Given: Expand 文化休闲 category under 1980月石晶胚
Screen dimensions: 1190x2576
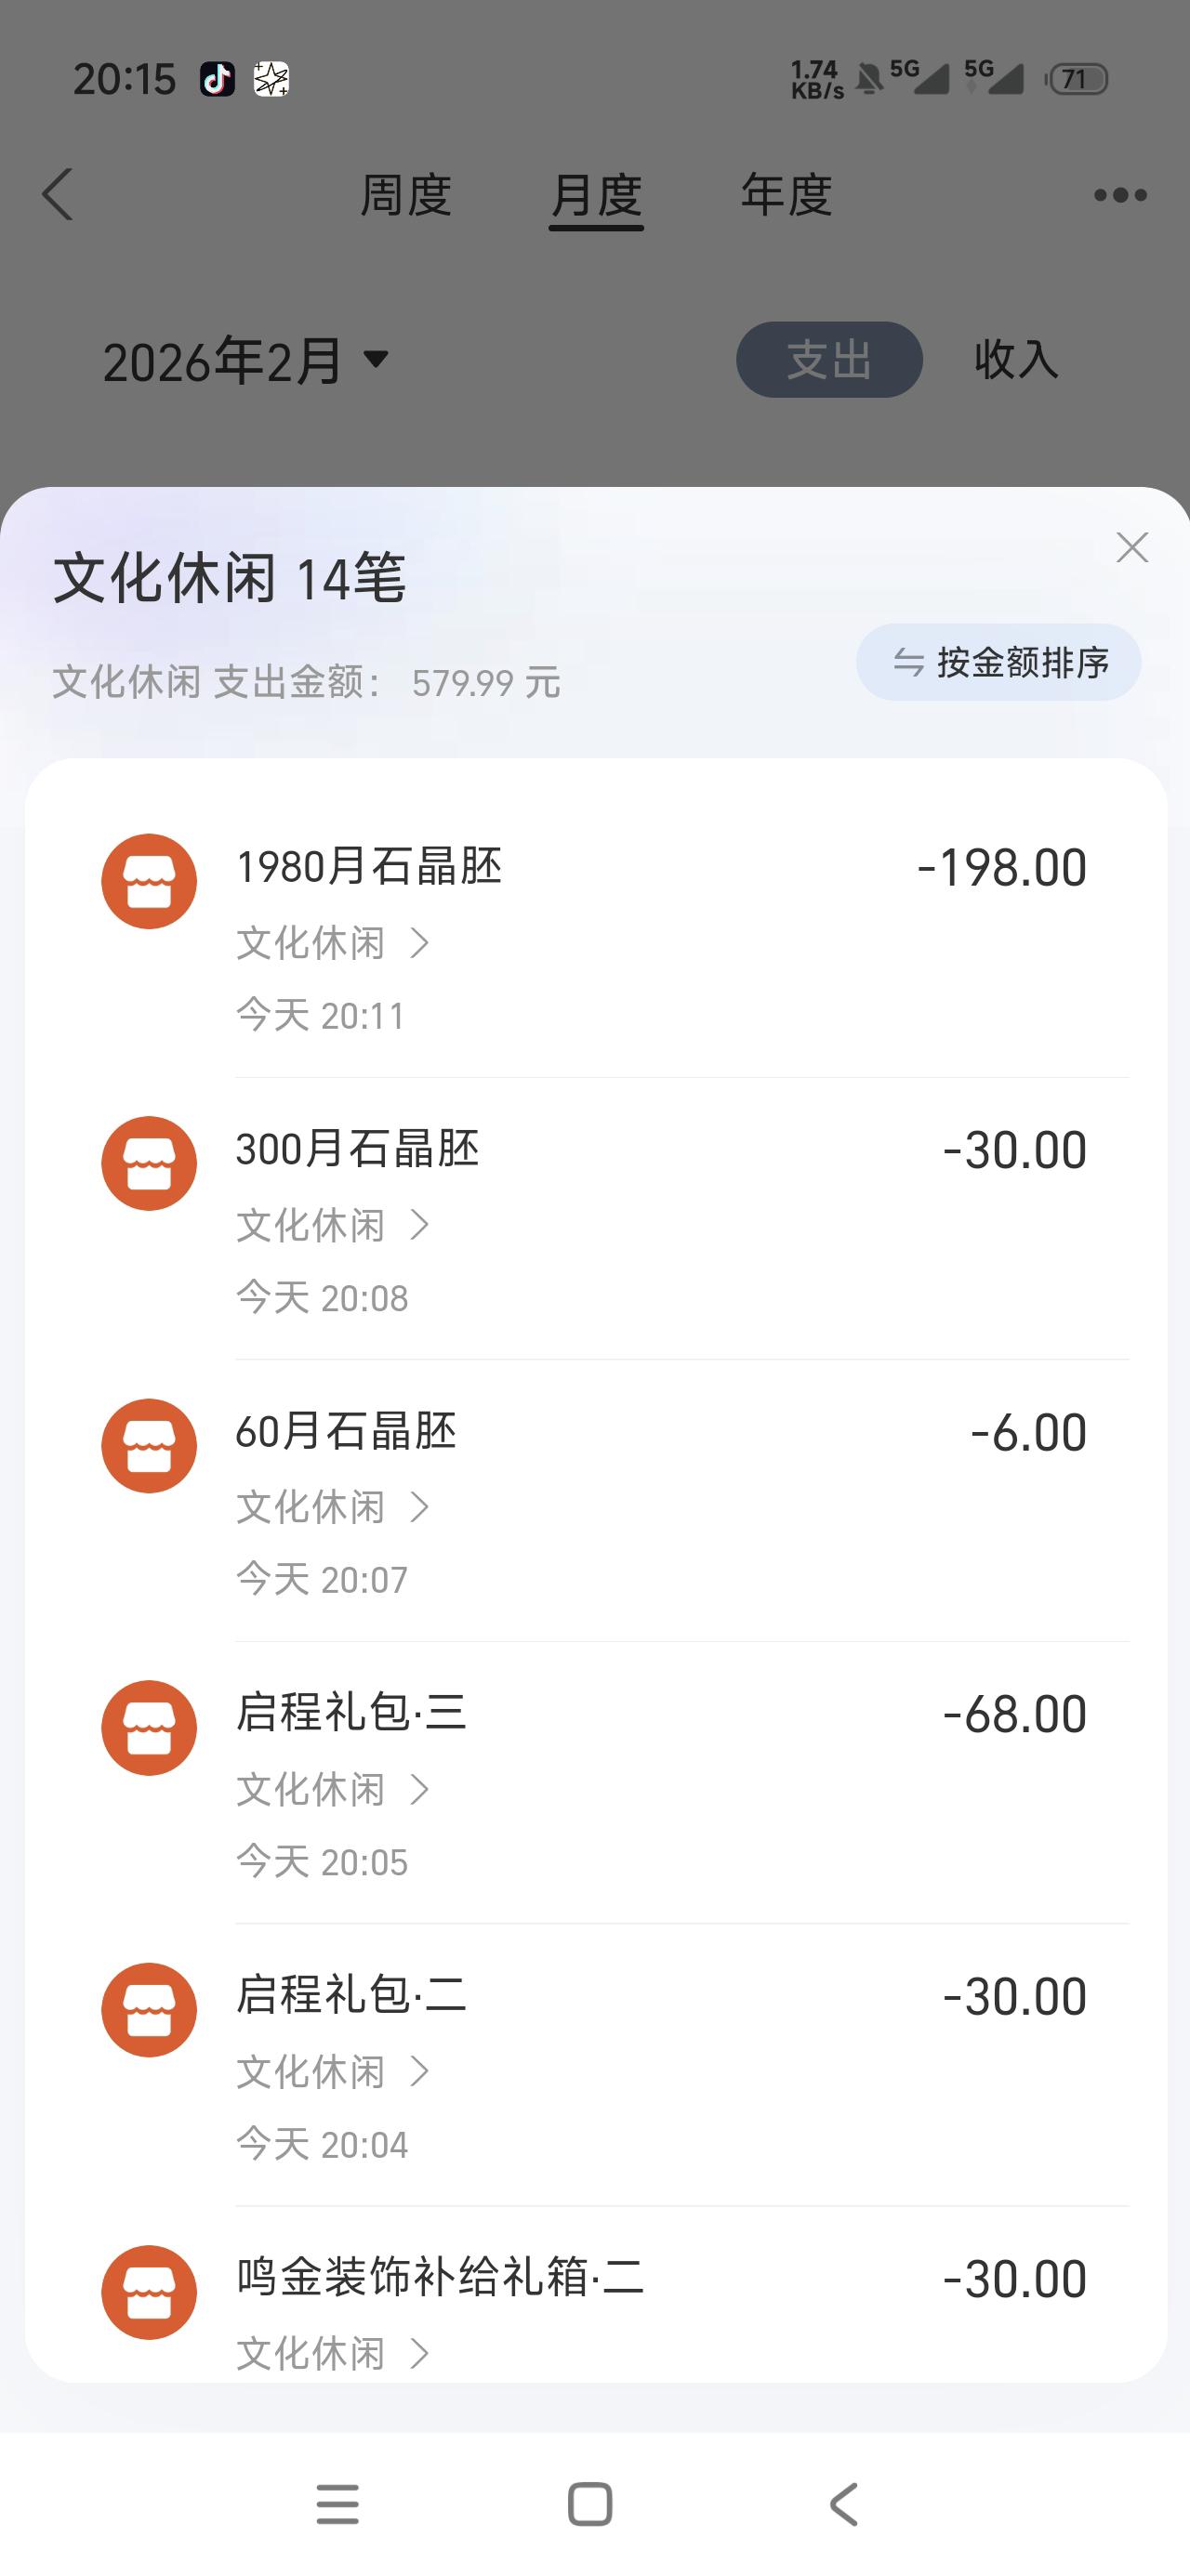Looking at the screenshot, I should [x=333, y=942].
